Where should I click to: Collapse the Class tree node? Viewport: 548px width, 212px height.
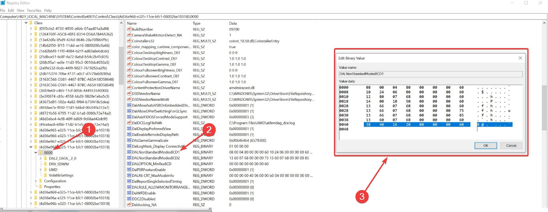point(26,23)
